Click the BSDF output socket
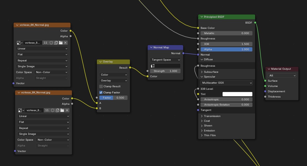 pyautogui.click(x=255, y=23)
